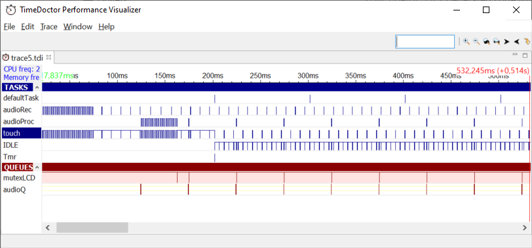532x248 pixels.
Task: Click the 200ms ruler mark
Action: point(213,76)
